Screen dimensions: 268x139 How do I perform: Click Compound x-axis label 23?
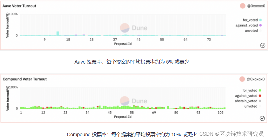click(x=65, y=112)
